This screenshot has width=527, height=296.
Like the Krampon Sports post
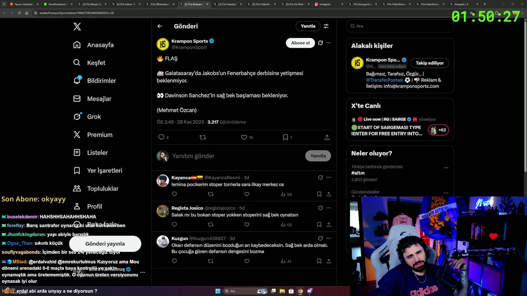coord(244,137)
